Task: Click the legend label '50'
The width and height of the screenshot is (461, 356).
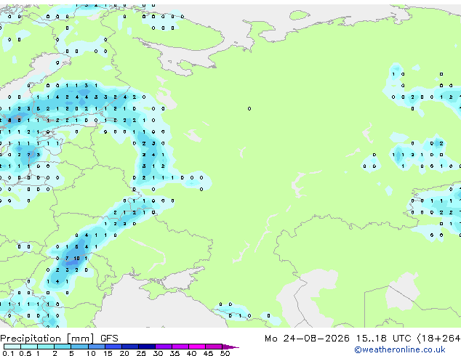Action: pos(225,353)
